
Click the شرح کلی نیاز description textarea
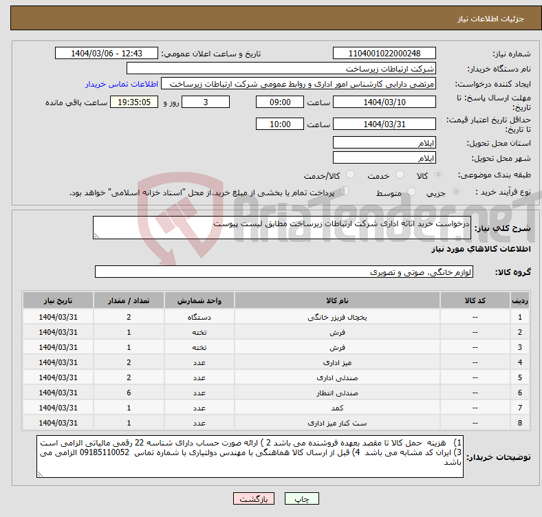pos(282,228)
